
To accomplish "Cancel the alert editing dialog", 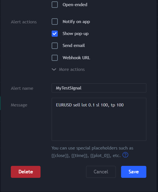I will [x=101, y=172].
